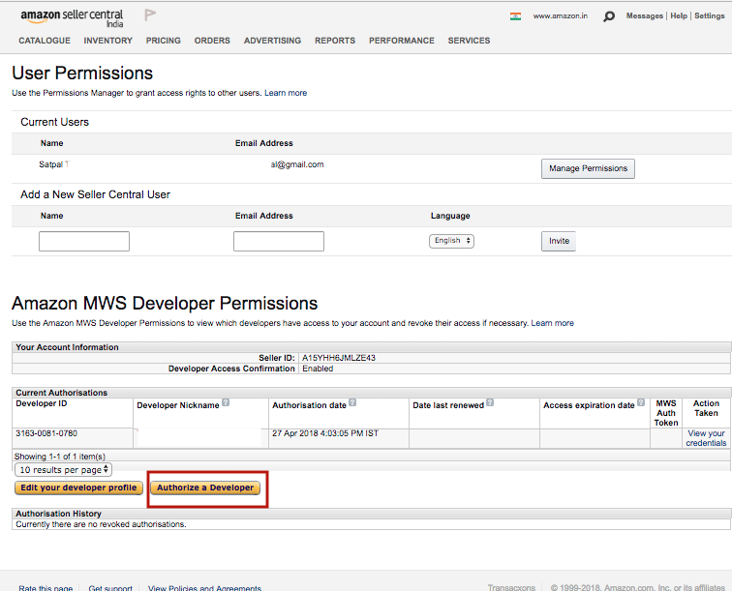Viewport: 732px width, 591px height.
Task: Select Seller ID value A15YHH6JMLZE43
Action: 339,358
